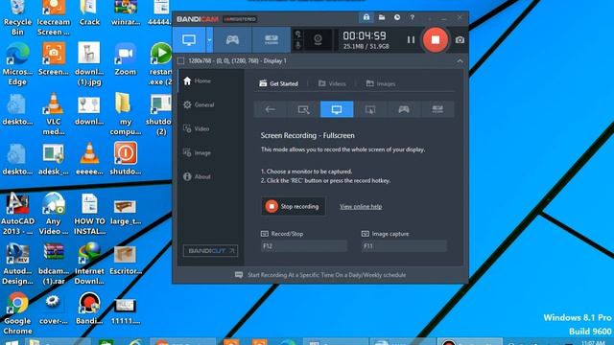Pause the current recording
614x345 pixels.
click(x=411, y=40)
